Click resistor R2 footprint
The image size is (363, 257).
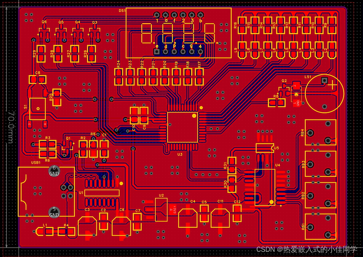[x=83, y=149]
